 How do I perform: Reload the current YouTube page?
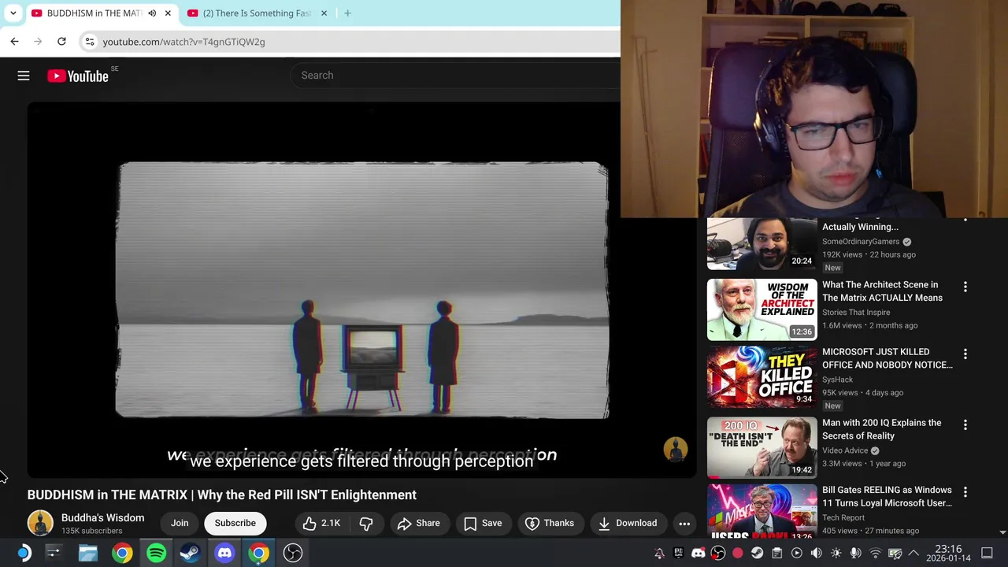point(61,42)
